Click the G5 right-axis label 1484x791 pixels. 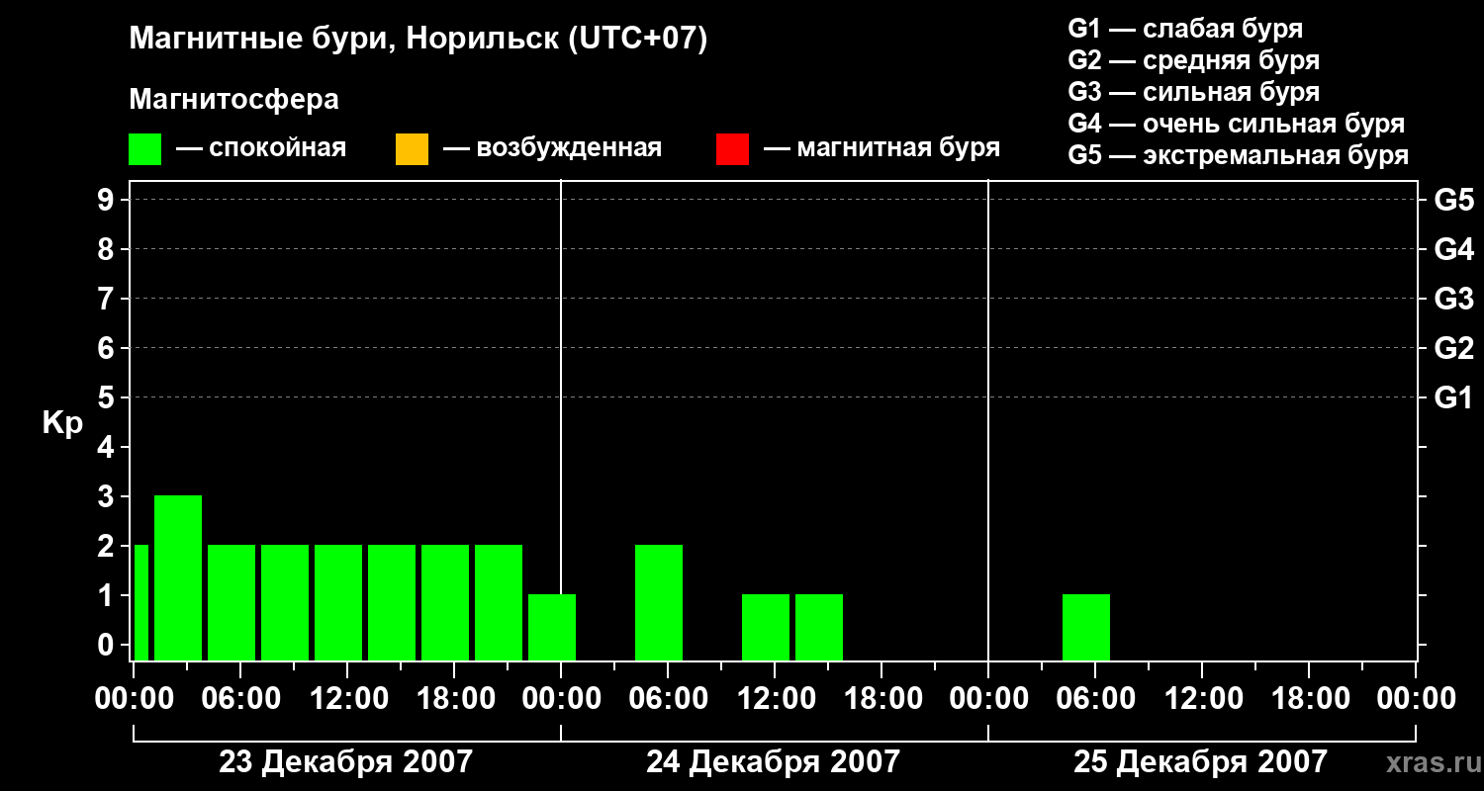tap(1453, 200)
